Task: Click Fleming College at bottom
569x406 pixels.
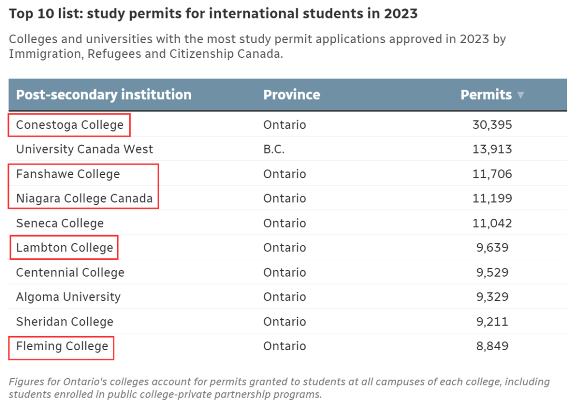Action: point(62,346)
